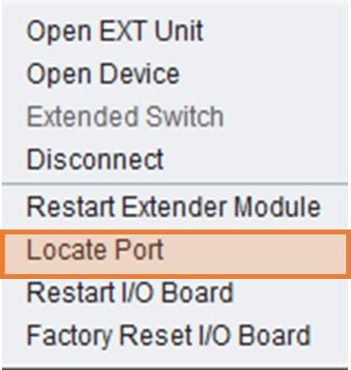Locate the port via highlighted item

[x=175, y=254]
